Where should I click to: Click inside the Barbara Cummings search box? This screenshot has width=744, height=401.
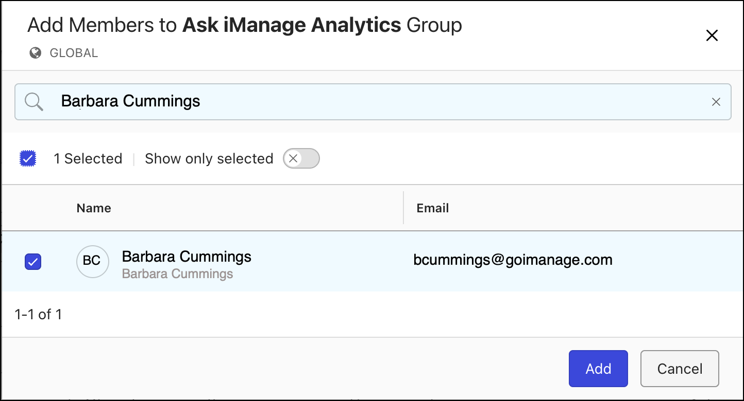tap(361, 102)
